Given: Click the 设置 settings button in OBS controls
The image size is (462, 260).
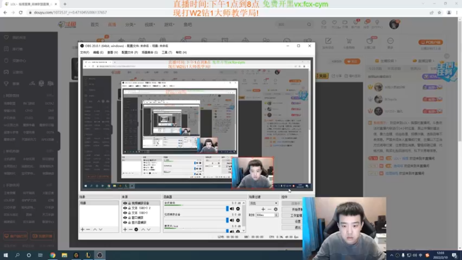Looking at the screenshot, I should tap(292, 221).
